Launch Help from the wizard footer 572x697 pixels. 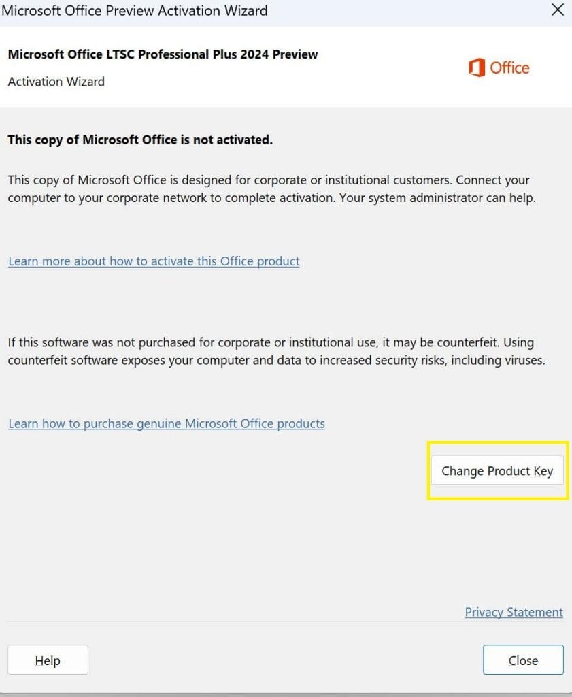[47, 660]
